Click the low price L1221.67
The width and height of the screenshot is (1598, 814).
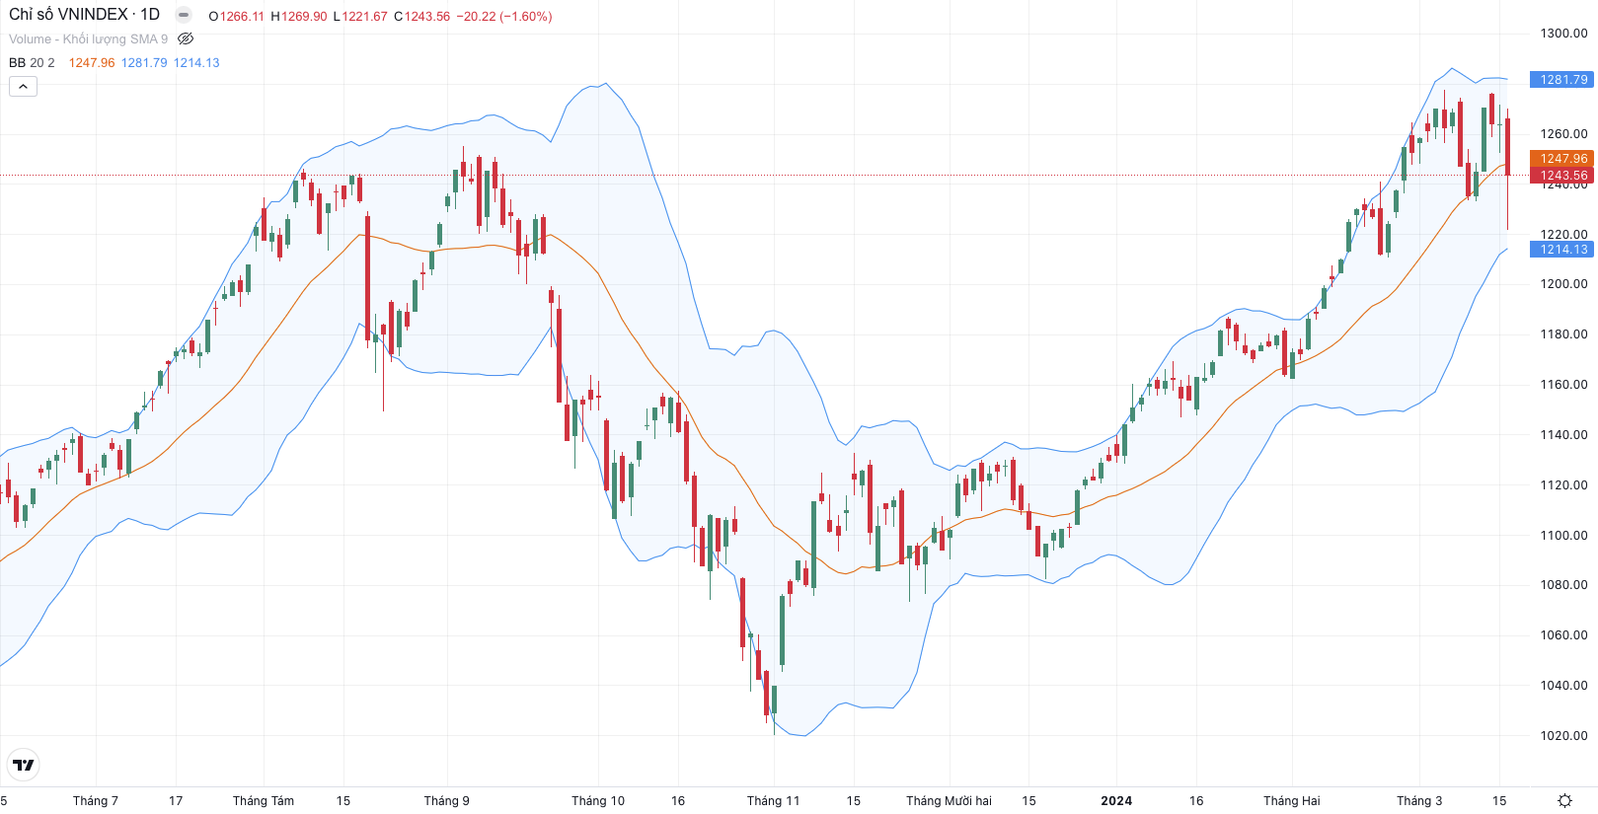[360, 16]
